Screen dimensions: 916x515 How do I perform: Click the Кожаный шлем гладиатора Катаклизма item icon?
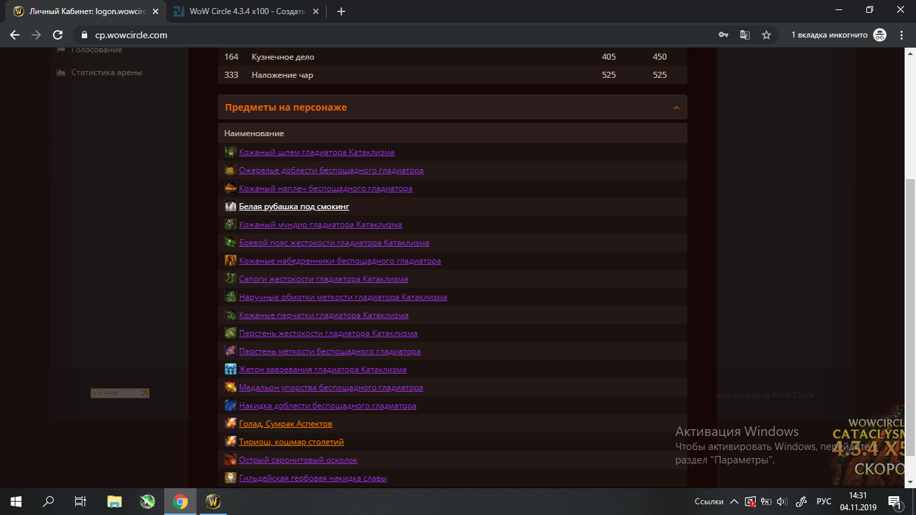point(230,152)
